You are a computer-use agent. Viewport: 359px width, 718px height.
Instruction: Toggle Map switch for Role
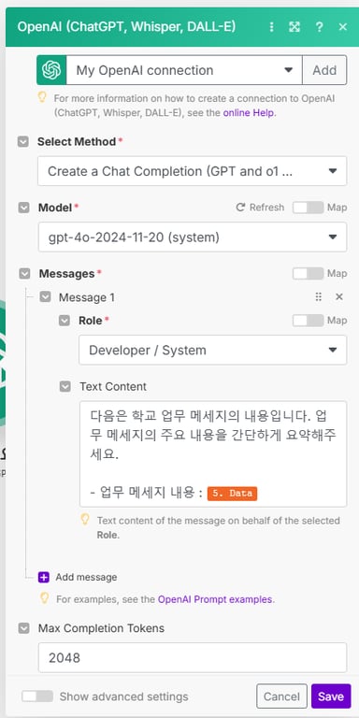tap(308, 321)
